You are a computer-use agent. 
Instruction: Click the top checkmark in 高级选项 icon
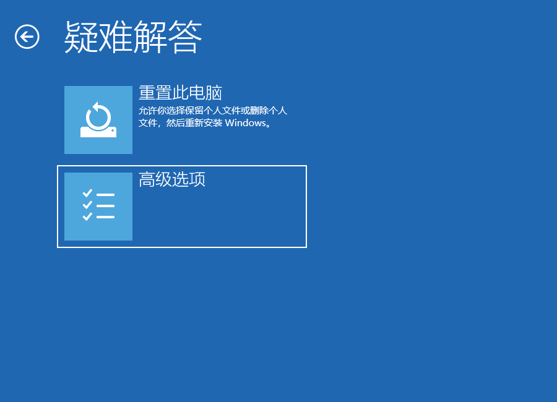pos(87,194)
